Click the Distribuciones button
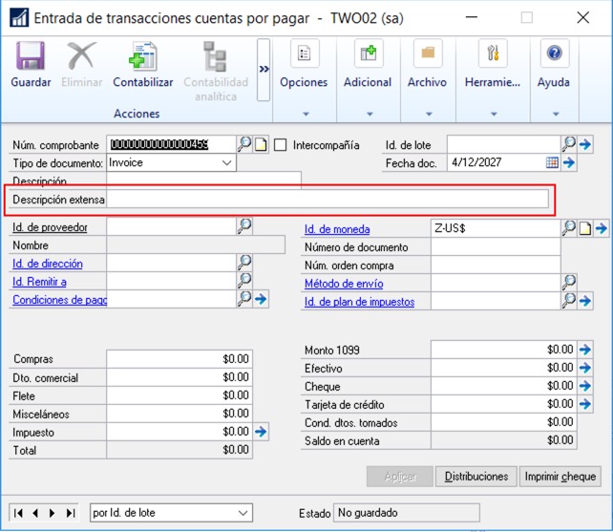Image resolution: width=613 pixels, height=532 pixels. pos(476,477)
